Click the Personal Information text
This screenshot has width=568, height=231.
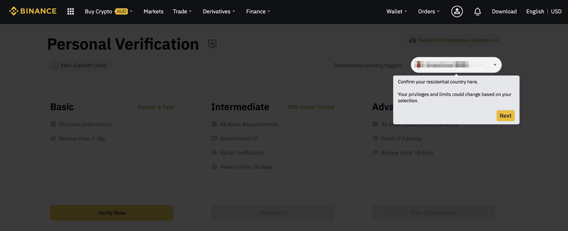click(85, 125)
